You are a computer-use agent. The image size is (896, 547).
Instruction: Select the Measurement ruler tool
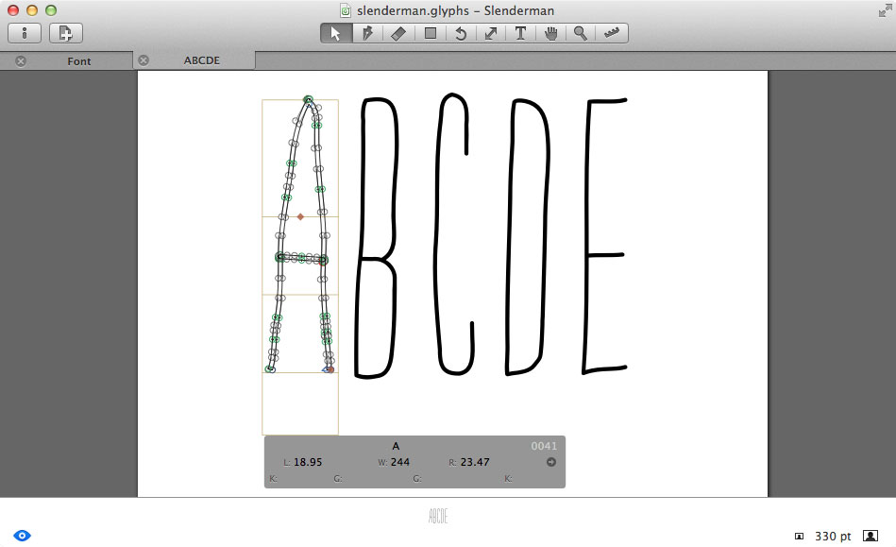click(x=612, y=33)
